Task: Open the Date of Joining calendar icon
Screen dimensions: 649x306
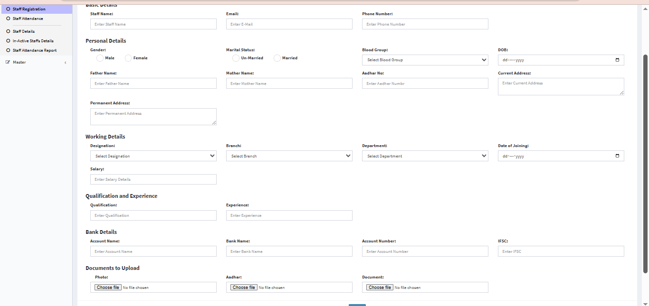Action: pyautogui.click(x=617, y=156)
